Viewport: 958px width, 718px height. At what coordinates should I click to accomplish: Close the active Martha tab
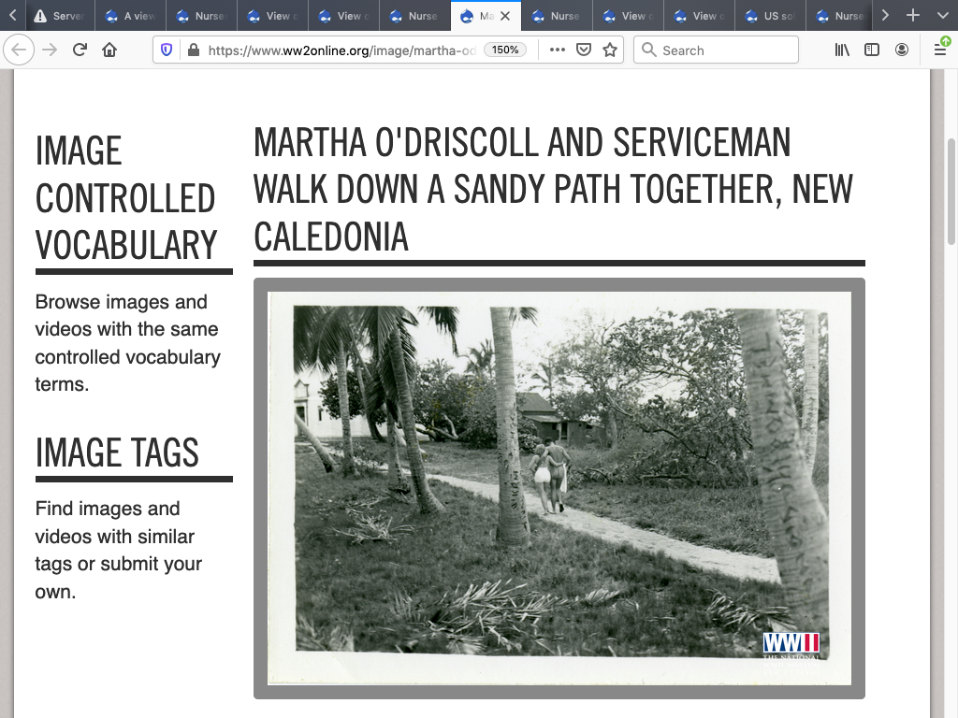pyautogui.click(x=506, y=16)
